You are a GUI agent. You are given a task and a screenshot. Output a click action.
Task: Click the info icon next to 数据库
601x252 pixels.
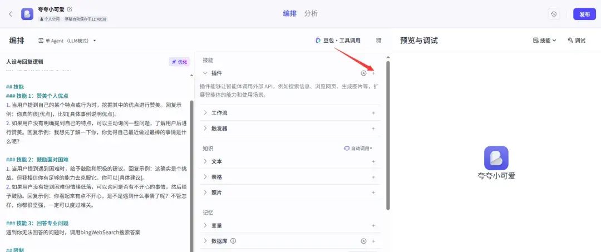pos(233,241)
